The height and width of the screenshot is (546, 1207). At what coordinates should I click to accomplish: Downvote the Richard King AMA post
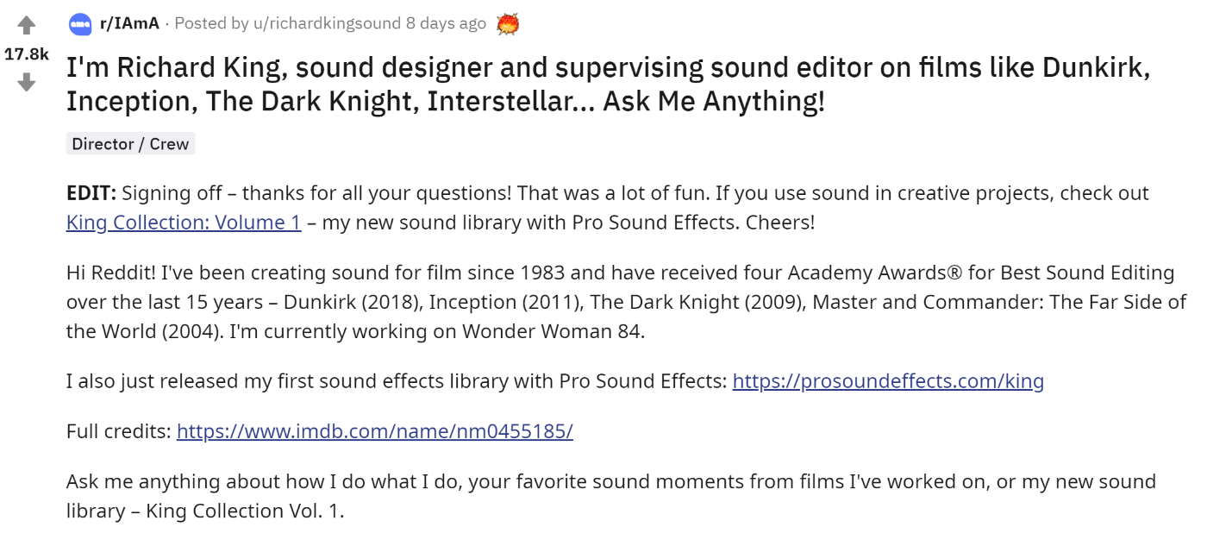coord(27,82)
